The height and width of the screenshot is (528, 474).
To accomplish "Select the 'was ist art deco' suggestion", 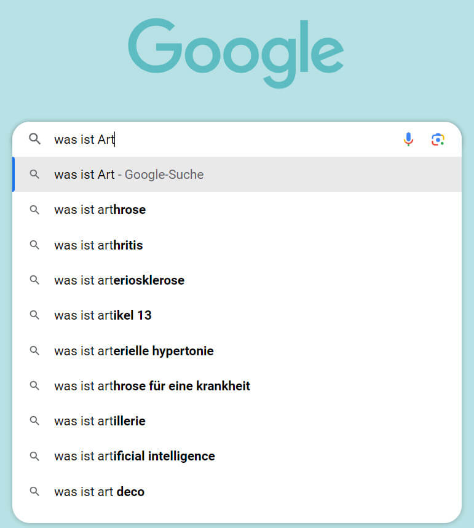I will (x=99, y=492).
